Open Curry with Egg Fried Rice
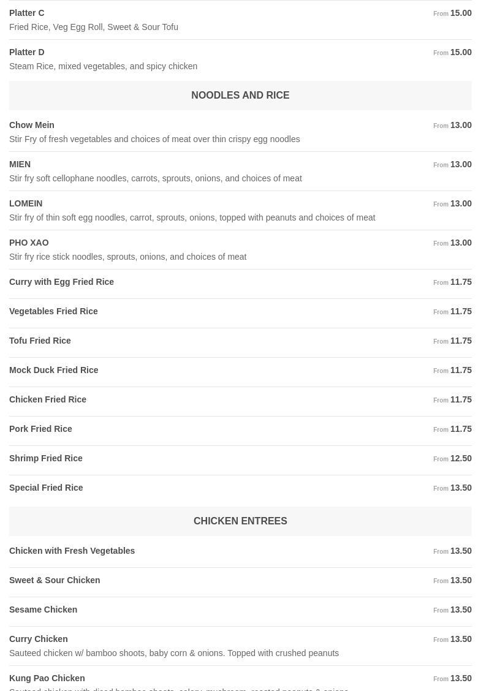This screenshot has width=481, height=691. [61, 282]
